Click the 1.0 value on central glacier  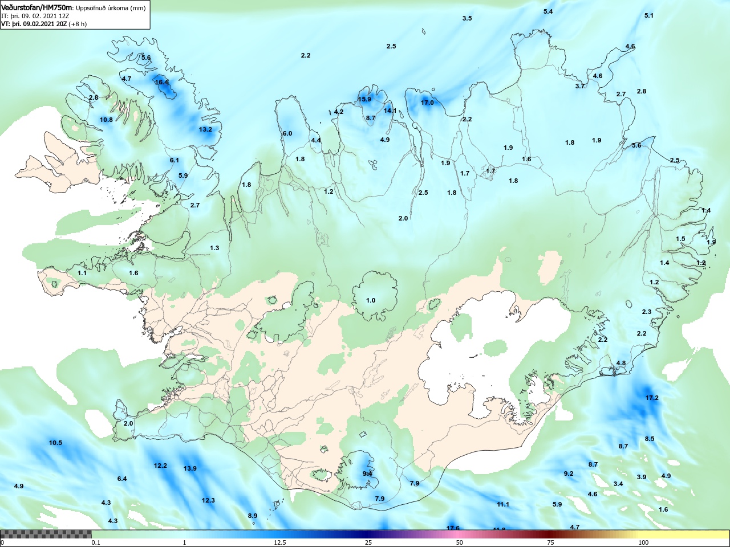(371, 300)
